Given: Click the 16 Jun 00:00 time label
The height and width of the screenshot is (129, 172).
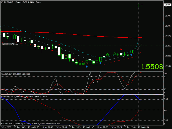Looking at the screenshot, I should (x=144, y=127).
